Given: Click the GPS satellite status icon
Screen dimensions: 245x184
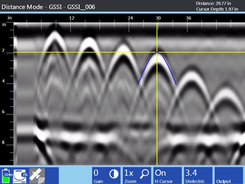Looking at the screenshot, I should [37, 175].
